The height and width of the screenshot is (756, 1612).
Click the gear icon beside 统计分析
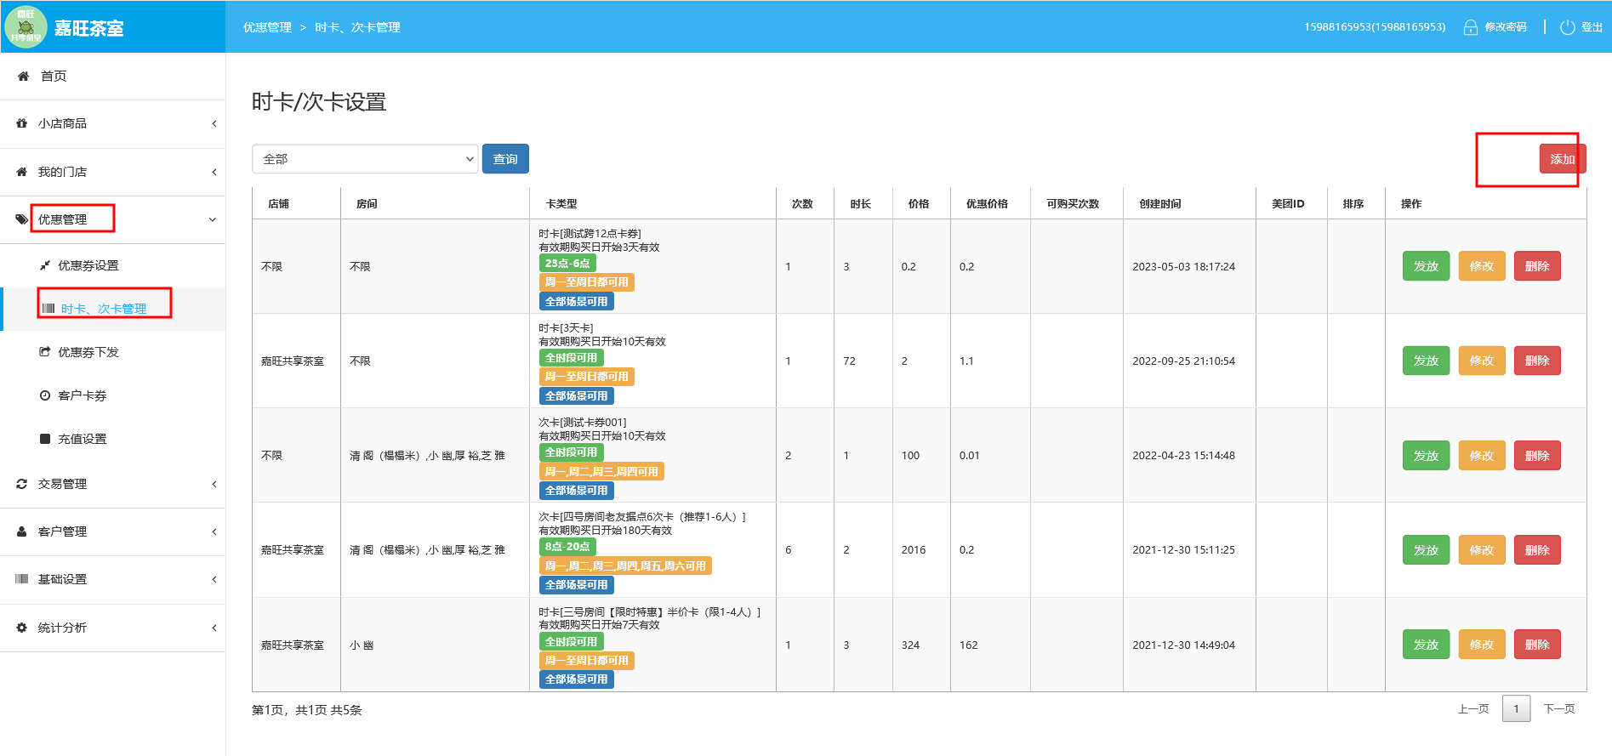pos(22,628)
